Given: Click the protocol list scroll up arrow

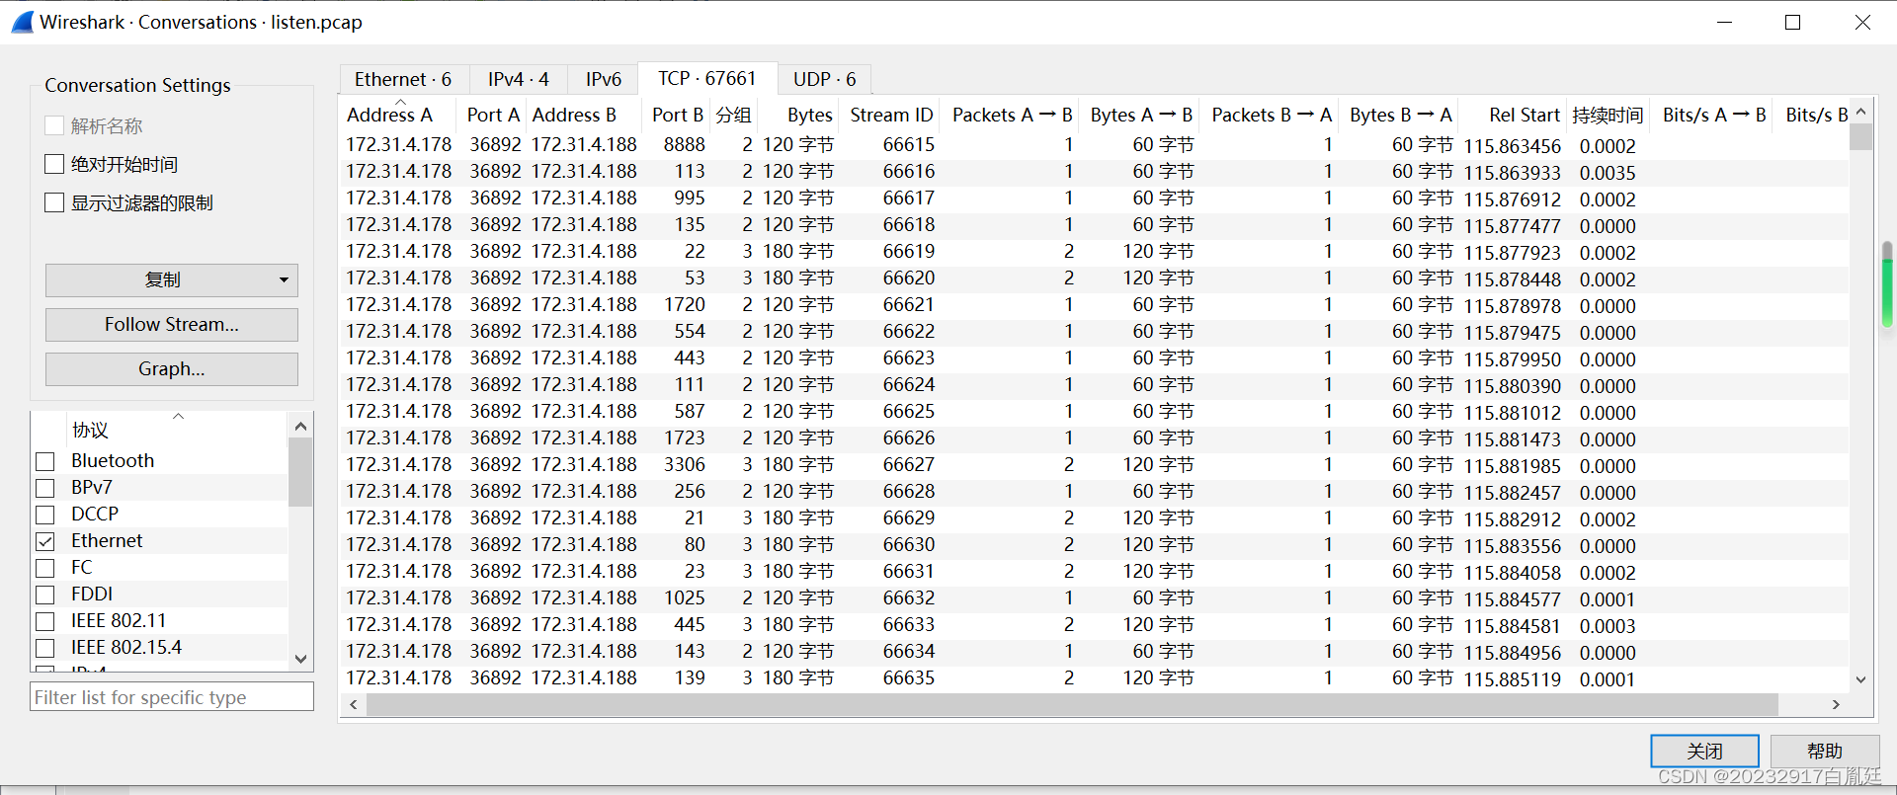Looking at the screenshot, I should click(x=301, y=426).
